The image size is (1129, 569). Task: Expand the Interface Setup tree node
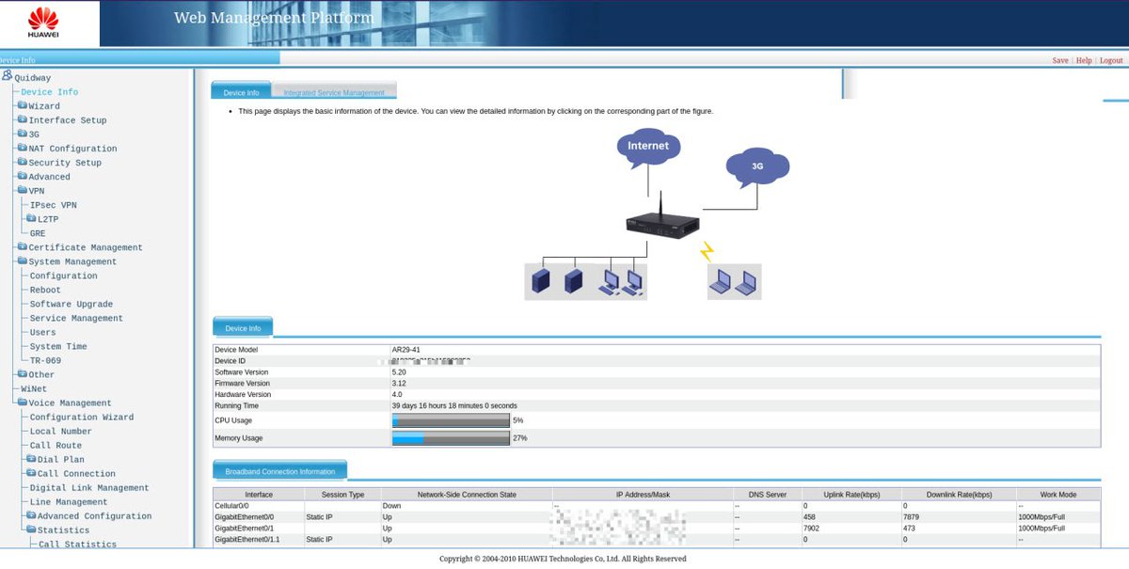click(x=22, y=119)
